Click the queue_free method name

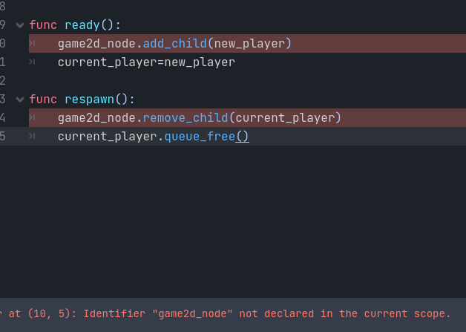click(200, 137)
